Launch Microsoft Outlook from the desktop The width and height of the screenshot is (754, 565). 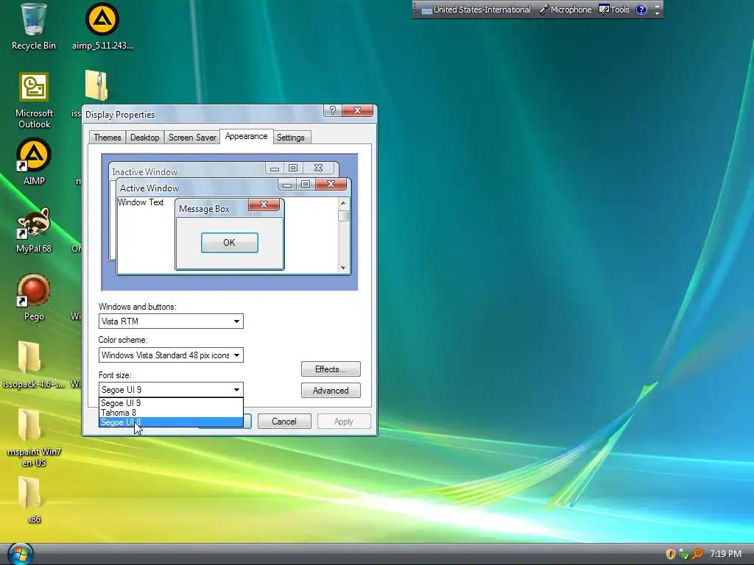pos(34,100)
